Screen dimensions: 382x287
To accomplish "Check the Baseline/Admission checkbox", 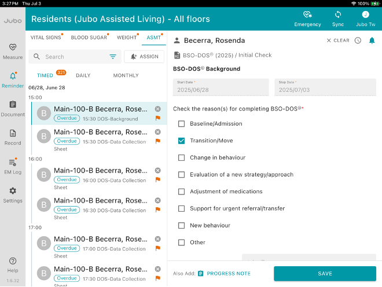I will [x=182, y=124].
